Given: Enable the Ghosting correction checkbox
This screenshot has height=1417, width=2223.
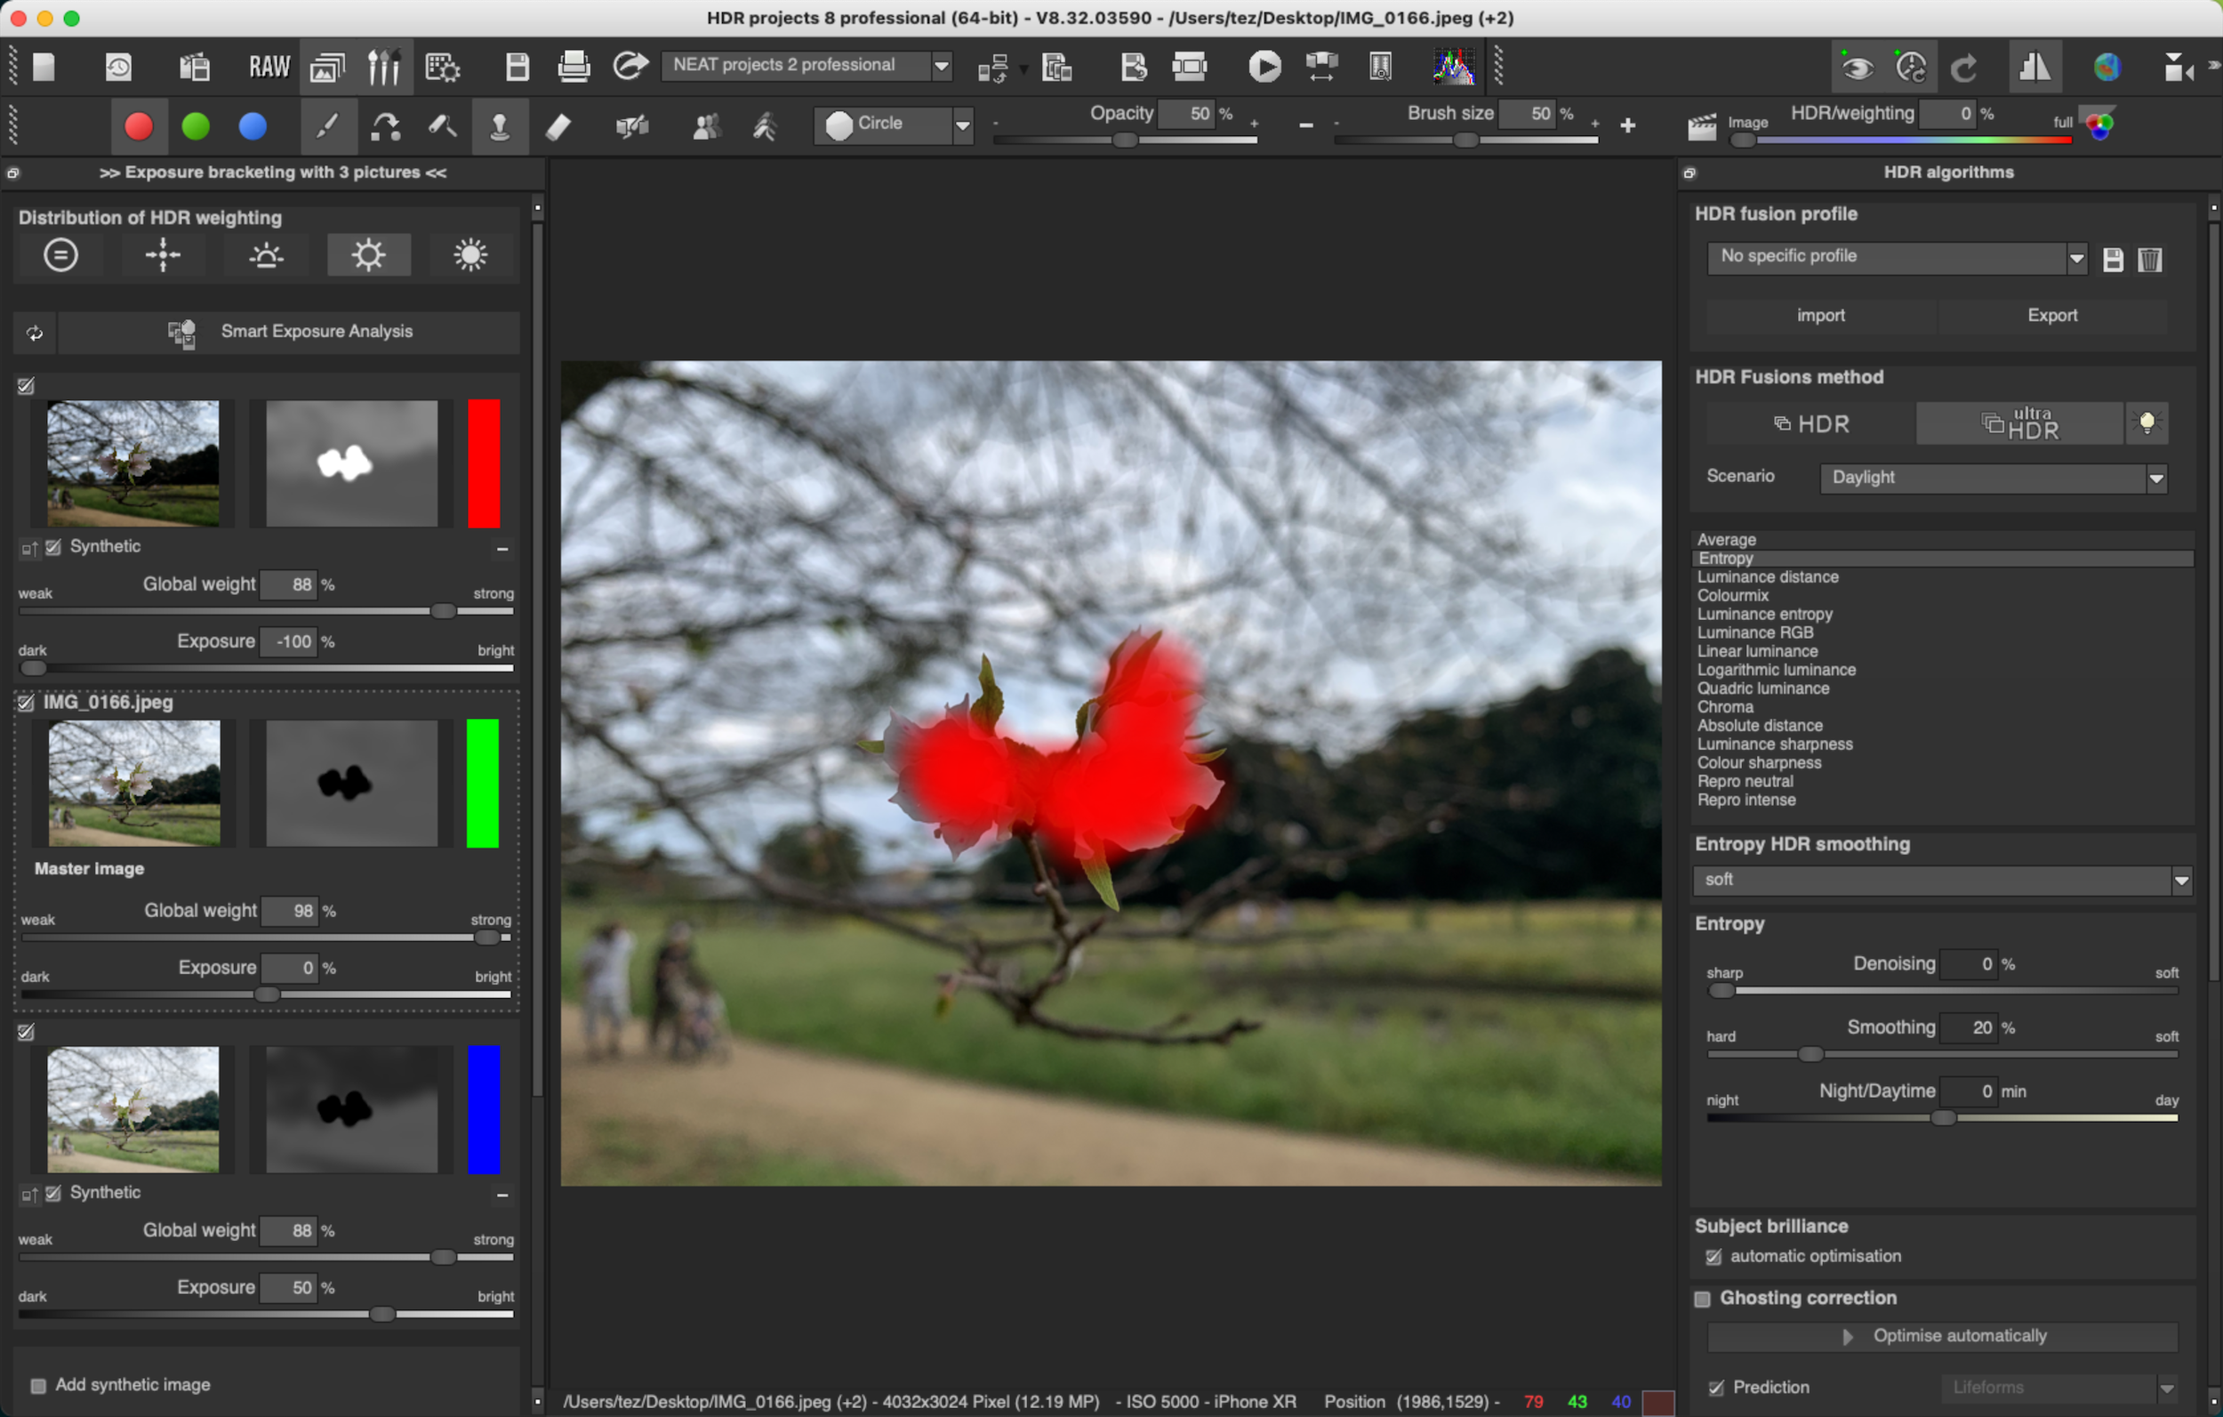Looking at the screenshot, I should tap(1702, 1299).
